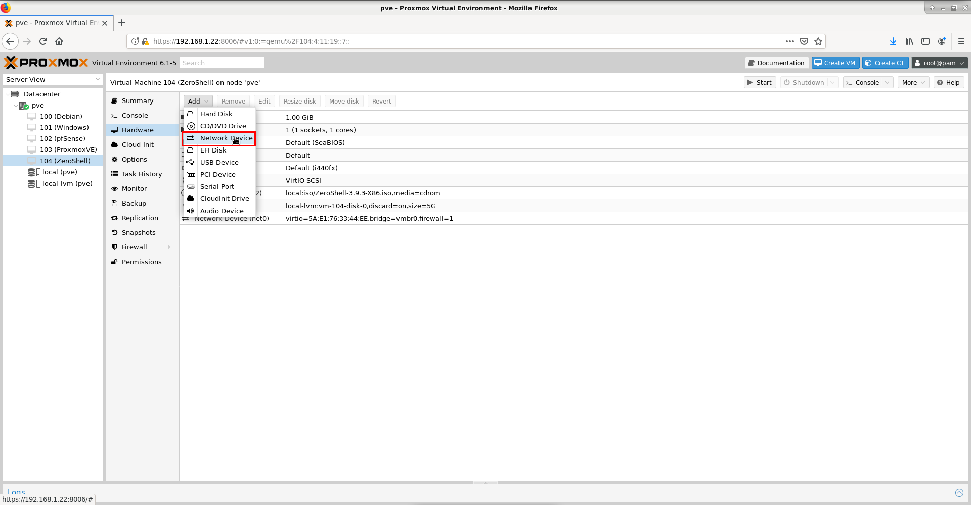Screen dimensions: 971x505
Task: Expand the Logs panel arrow icon
Action: point(959,493)
